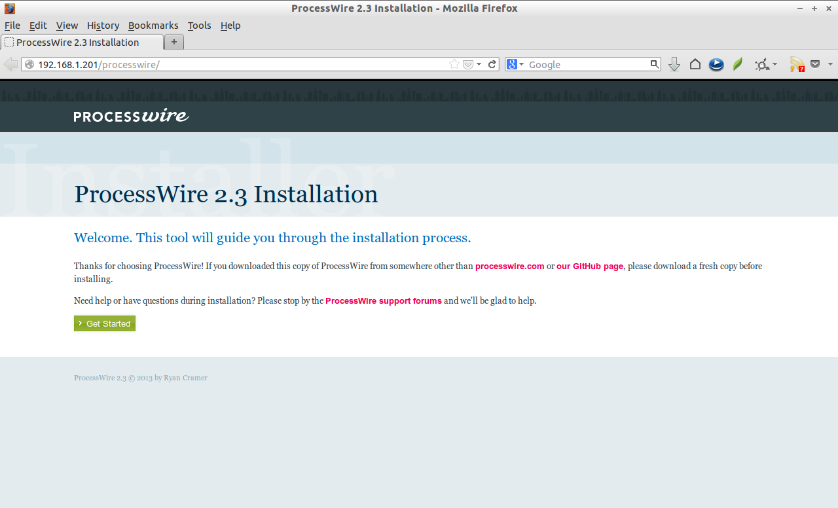
Task: Open the Downloads arrow icon
Action: [x=674, y=64]
